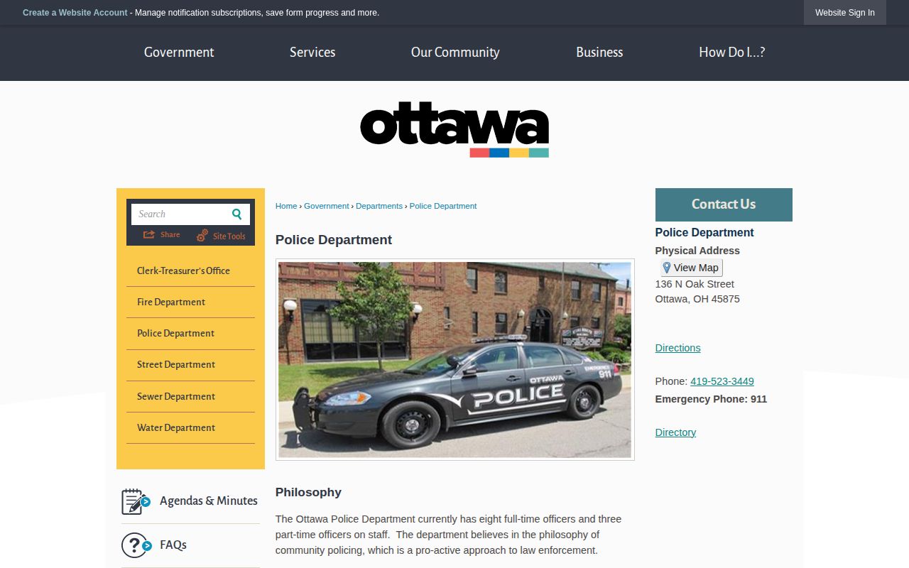
Task: Click the FAQs question mark icon
Action: coord(136,545)
